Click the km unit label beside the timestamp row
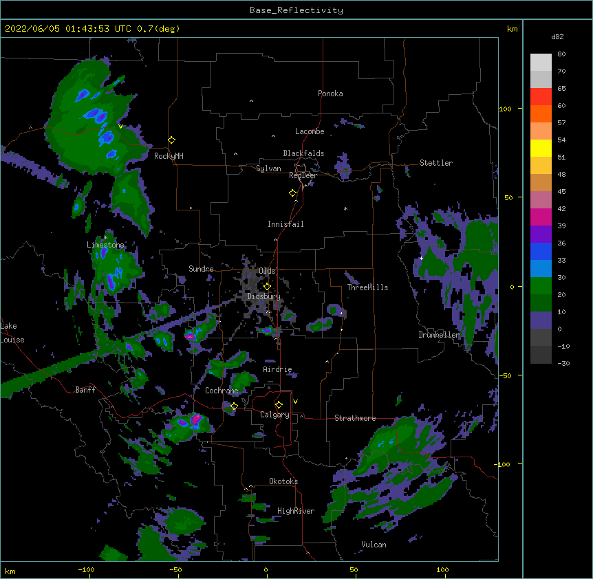Image resolution: width=593 pixels, height=579 pixels. [512, 29]
